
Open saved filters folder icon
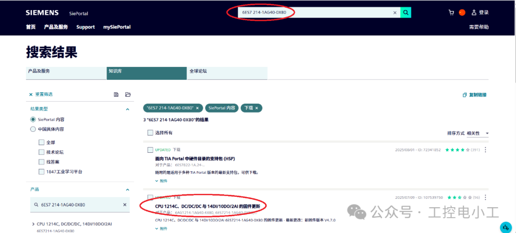tap(128, 95)
